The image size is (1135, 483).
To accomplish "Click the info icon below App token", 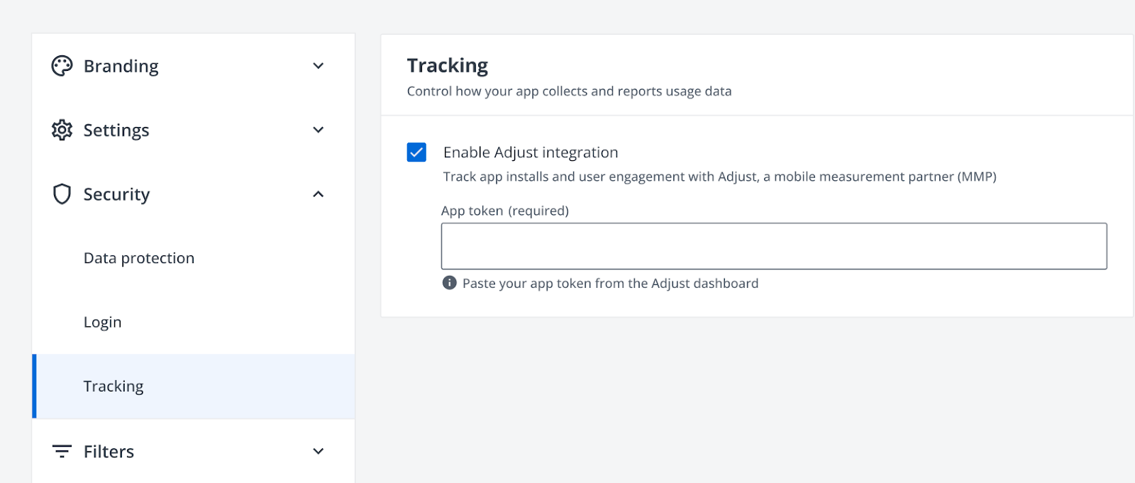I will [x=449, y=283].
